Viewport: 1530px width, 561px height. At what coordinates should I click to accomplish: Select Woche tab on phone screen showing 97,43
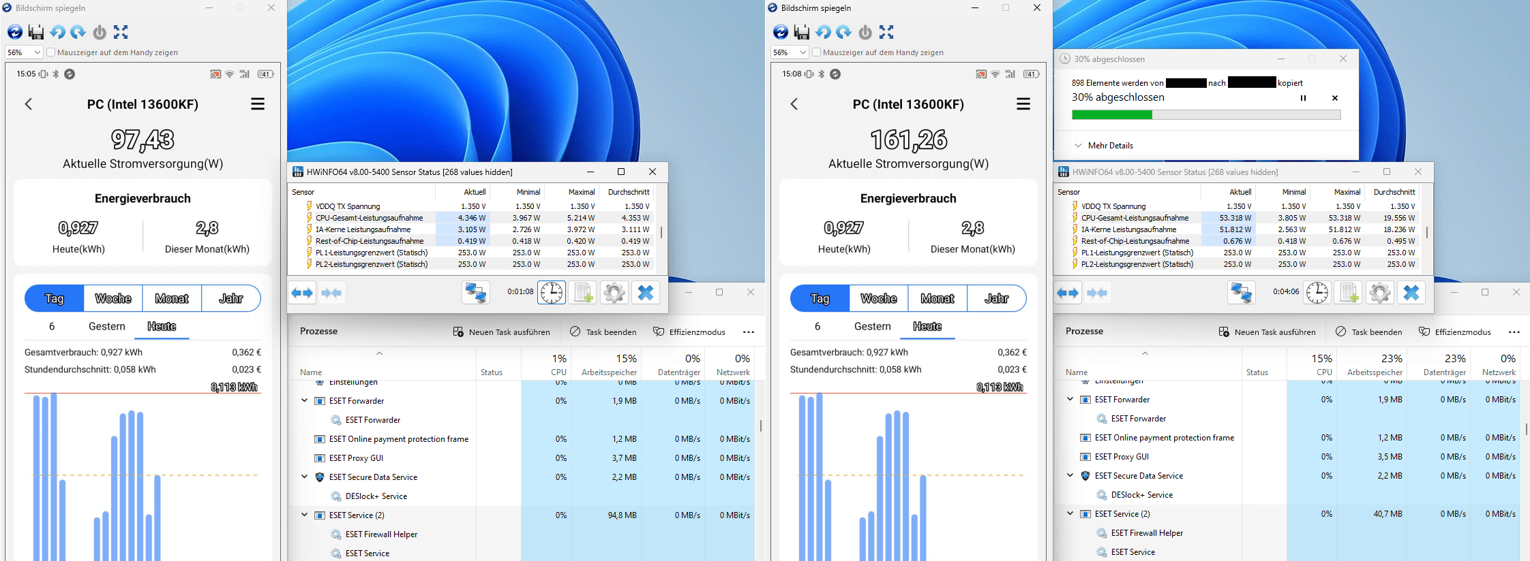tap(113, 298)
